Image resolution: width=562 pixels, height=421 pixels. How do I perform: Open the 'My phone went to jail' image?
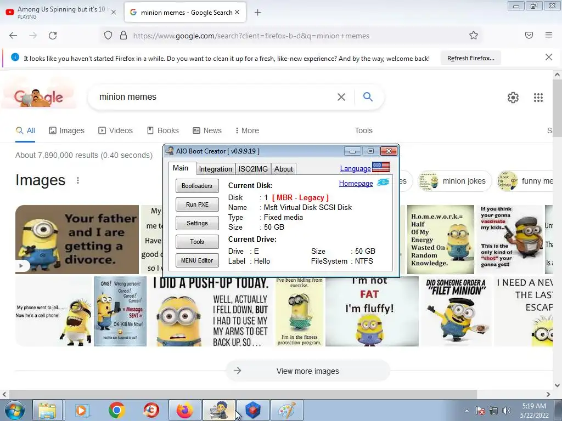pyautogui.click(x=54, y=311)
